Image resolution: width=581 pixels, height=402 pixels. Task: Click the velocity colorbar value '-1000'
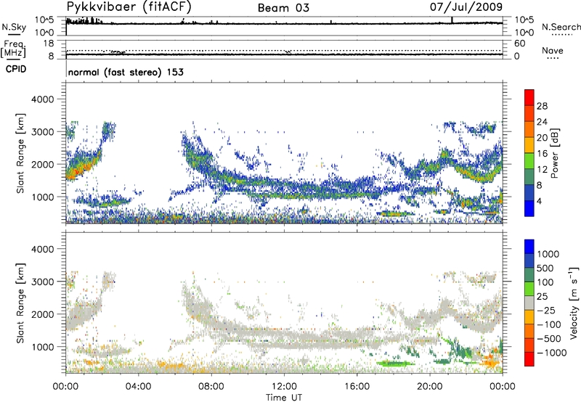(x=552, y=353)
